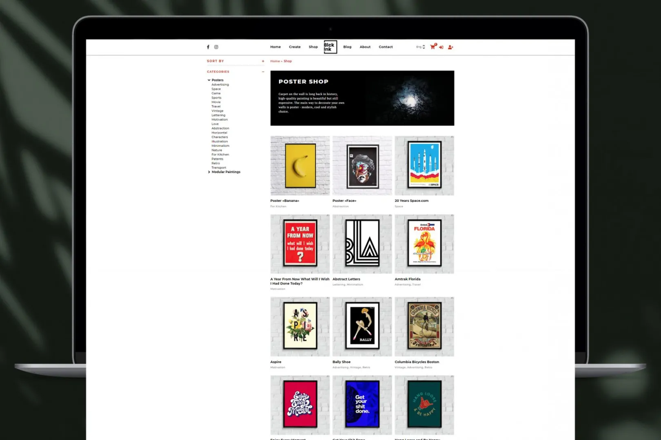
Task: Expand the Modular Paintings category
Action: [x=209, y=172]
